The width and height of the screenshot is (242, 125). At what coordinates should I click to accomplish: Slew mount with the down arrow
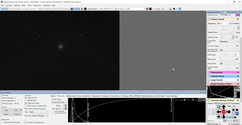tap(224, 117)
